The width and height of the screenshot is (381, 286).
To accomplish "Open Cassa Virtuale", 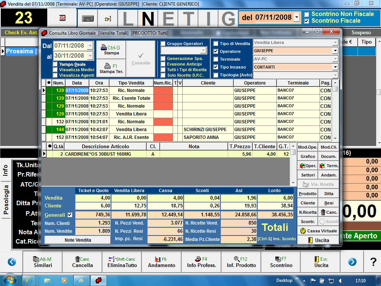I will tap(318, 231).
